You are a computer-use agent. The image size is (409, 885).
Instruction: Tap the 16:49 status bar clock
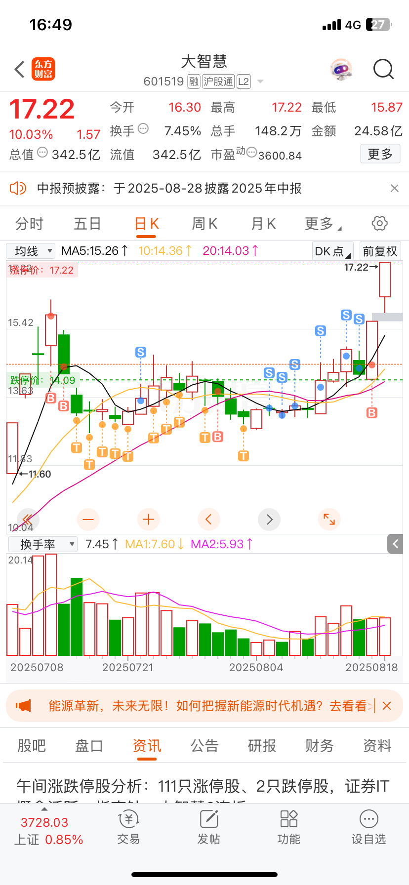coord(51,25)
